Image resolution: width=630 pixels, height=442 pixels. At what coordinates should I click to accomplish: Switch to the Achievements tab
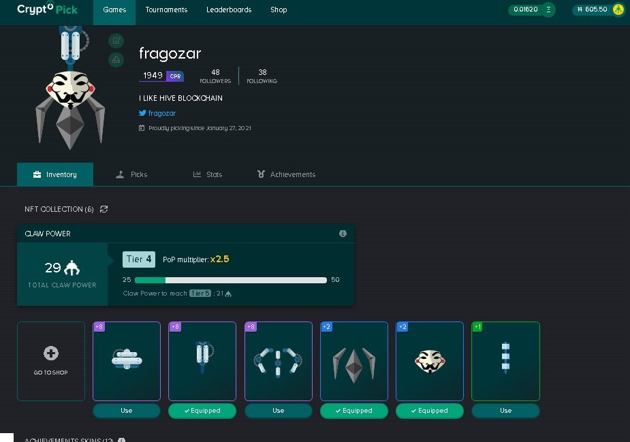[x=287, y=174]
